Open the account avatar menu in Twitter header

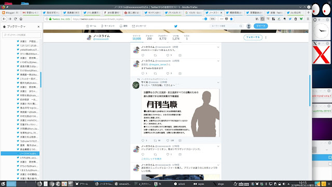point(248,26)
